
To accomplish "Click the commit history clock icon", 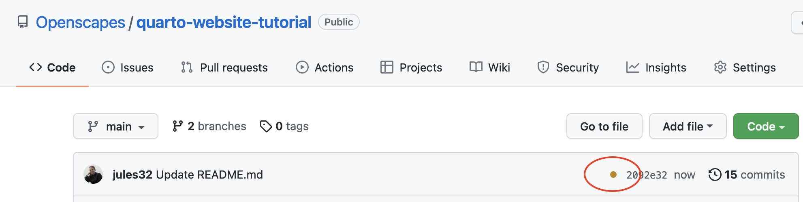I will (x=715, y=175).
